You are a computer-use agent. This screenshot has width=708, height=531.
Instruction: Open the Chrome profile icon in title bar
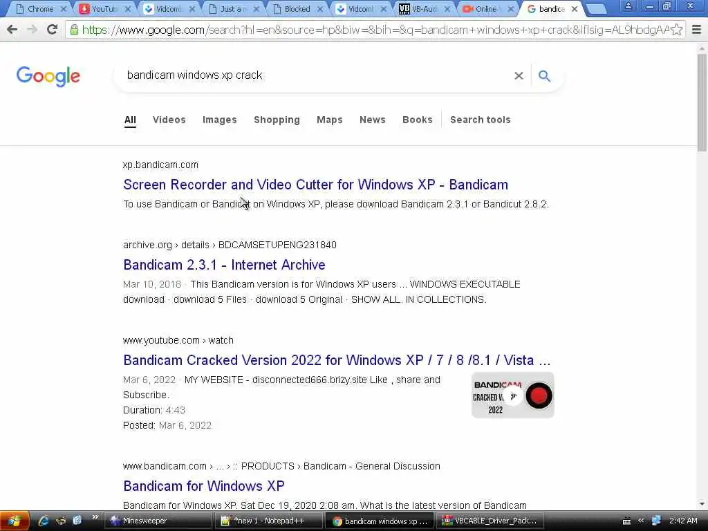628,6
